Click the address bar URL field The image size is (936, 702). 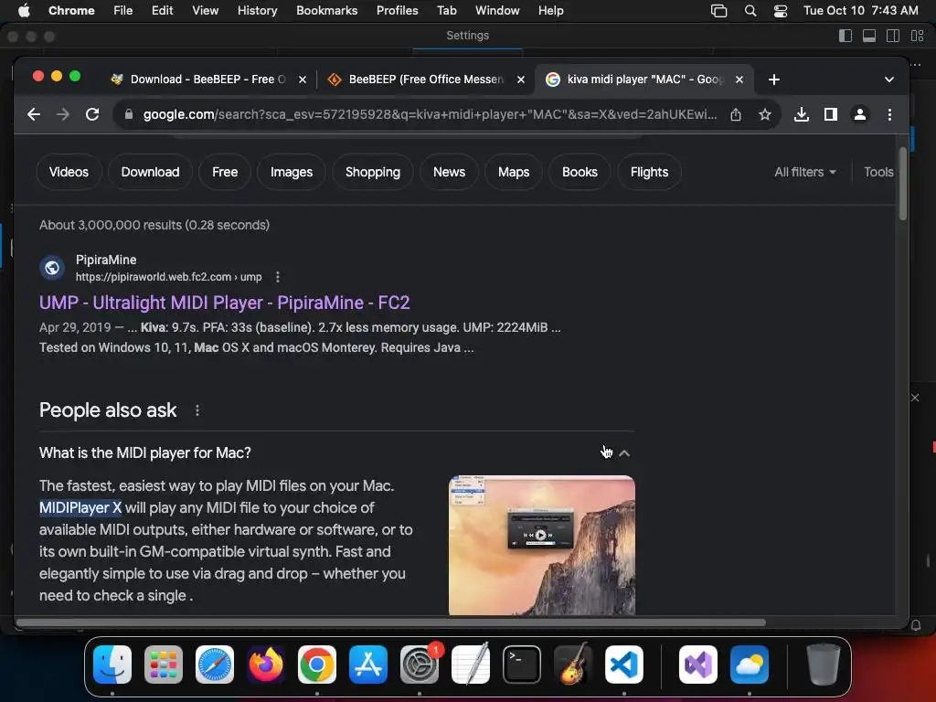point(430,114)
